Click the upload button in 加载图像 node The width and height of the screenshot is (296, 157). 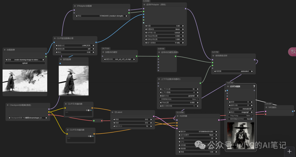(25, 63)
